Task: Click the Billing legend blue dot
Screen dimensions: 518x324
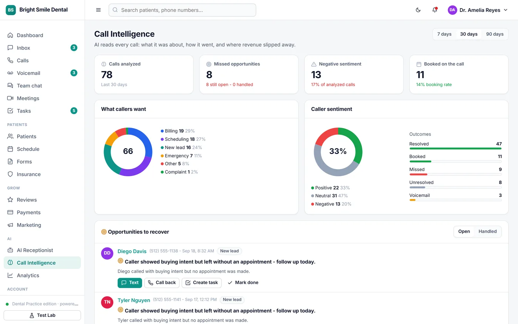Action: click(162, 131)
